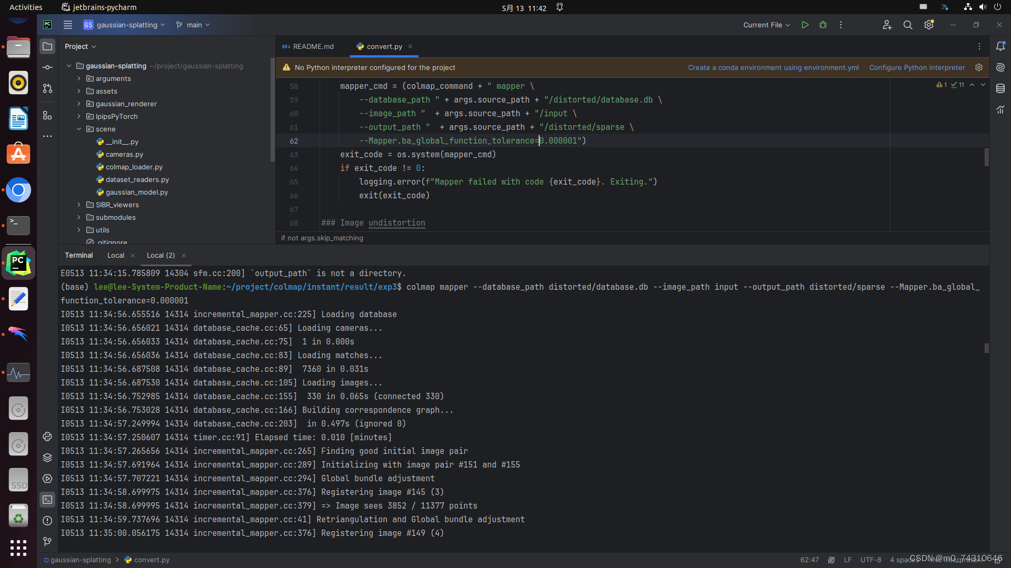Toggle the main menu hamburger button
Screen dimensions: 1011x568
68,25
